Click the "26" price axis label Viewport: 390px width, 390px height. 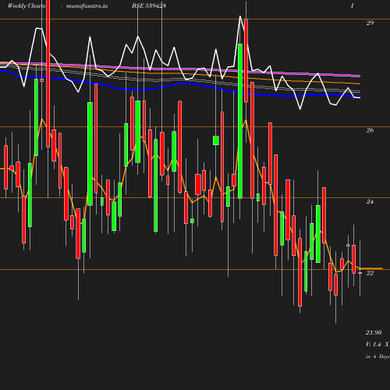point(370,130)
